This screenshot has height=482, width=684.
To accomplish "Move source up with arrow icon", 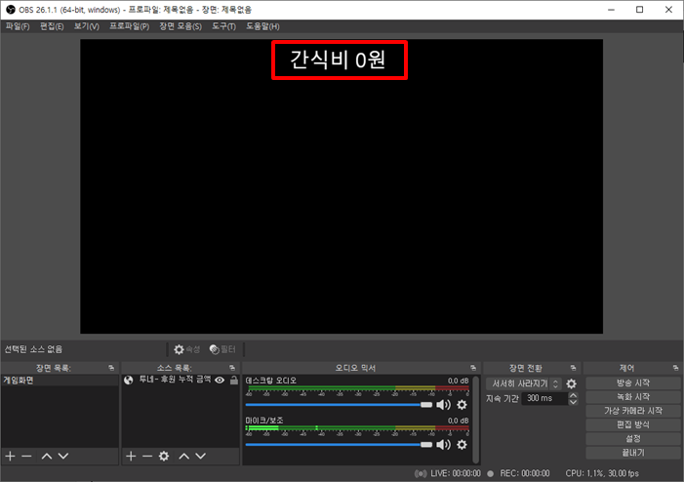I will pos(184,457).
